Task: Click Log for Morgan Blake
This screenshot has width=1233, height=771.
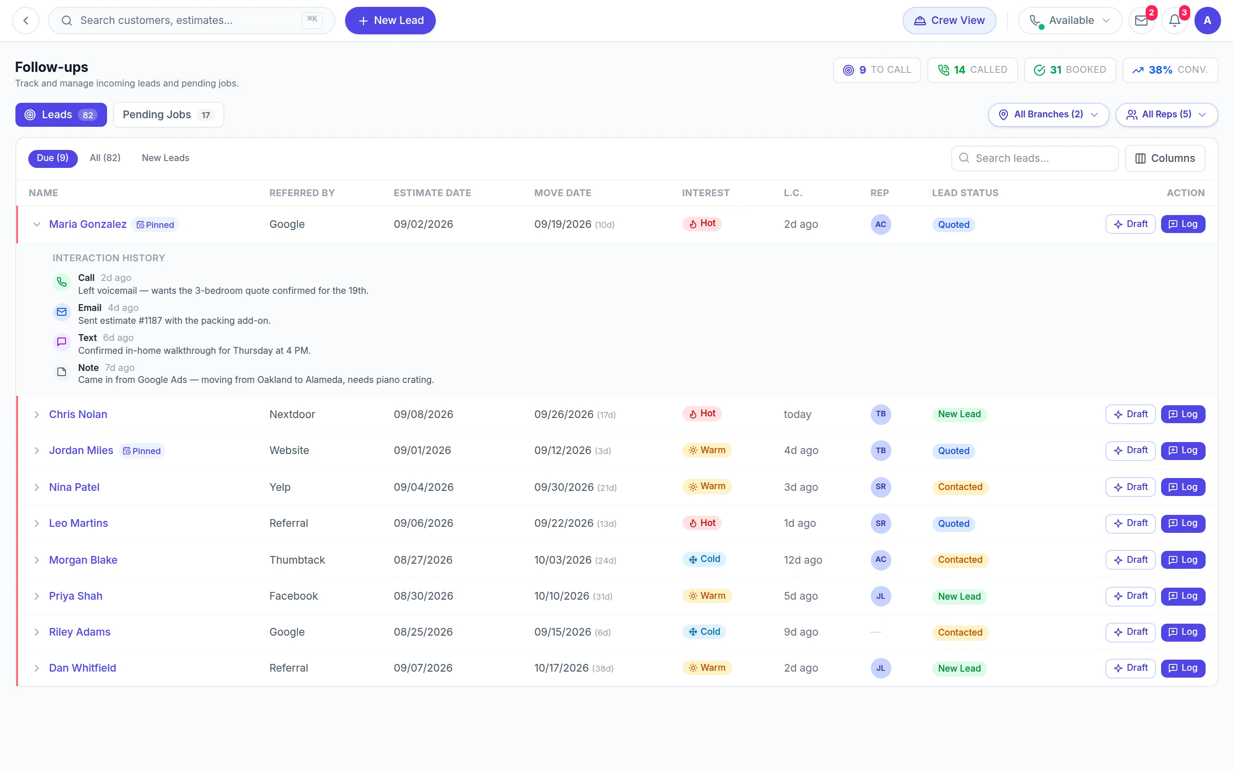Action: click(1182, 560)
